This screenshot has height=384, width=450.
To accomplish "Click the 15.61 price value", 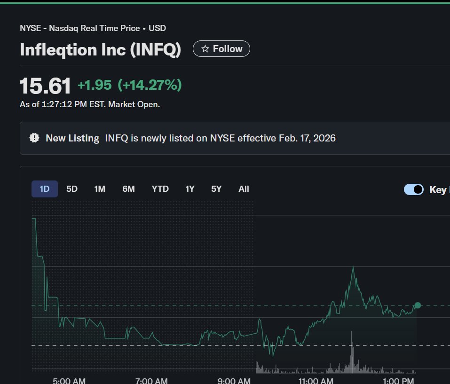I will 45,86.
